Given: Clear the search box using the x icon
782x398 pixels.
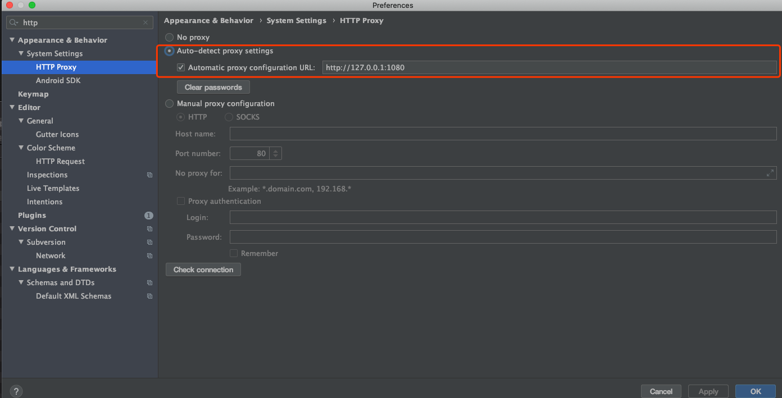Looking at the screenshot, I should point(145,22).
